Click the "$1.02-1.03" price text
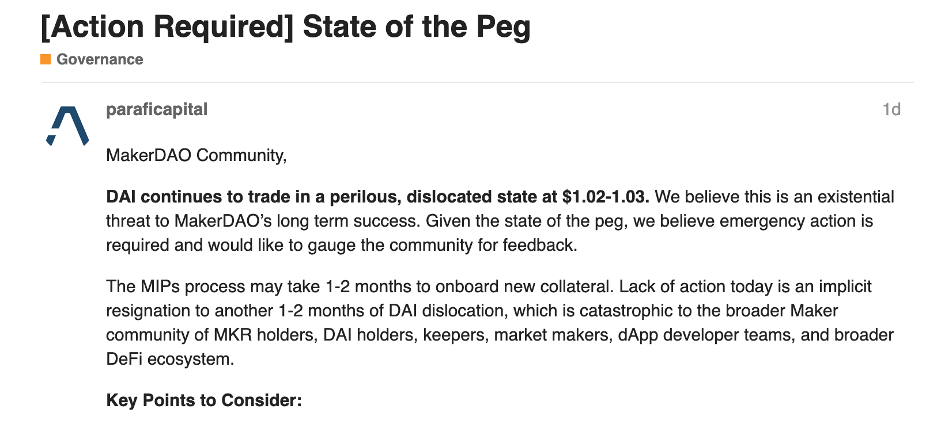The width and height of the screenshot is (945, 428). (606, 197)
